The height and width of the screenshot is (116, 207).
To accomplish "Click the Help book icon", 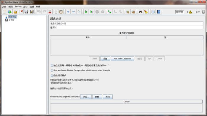I will tap(159, 12).
